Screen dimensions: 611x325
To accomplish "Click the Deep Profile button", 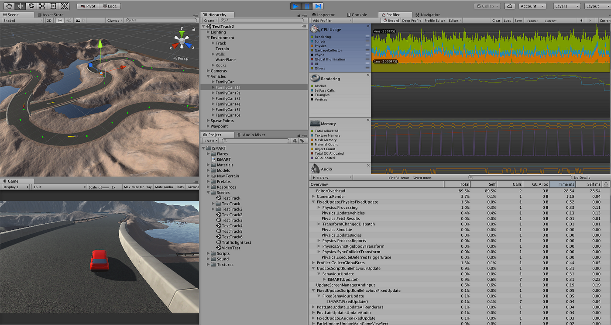I will click(x=412, y=21).
